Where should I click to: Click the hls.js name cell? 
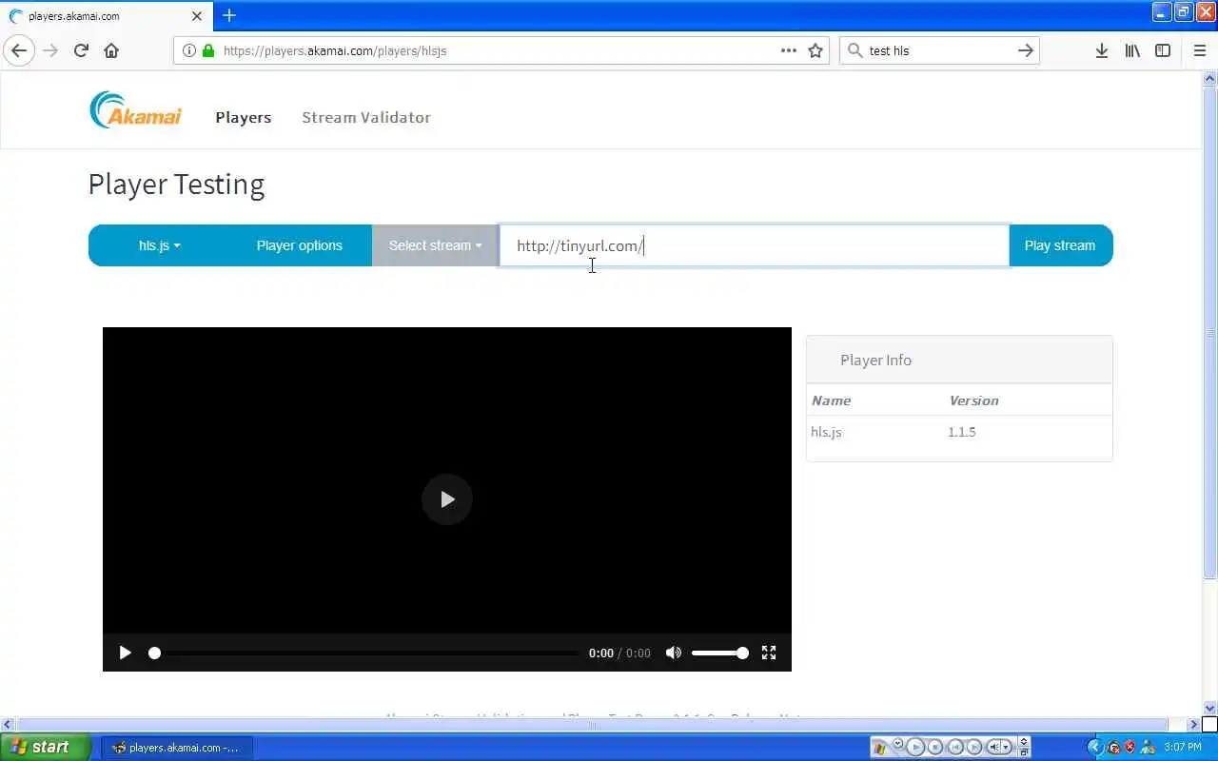pyautogui.click(x=826, y=432)
